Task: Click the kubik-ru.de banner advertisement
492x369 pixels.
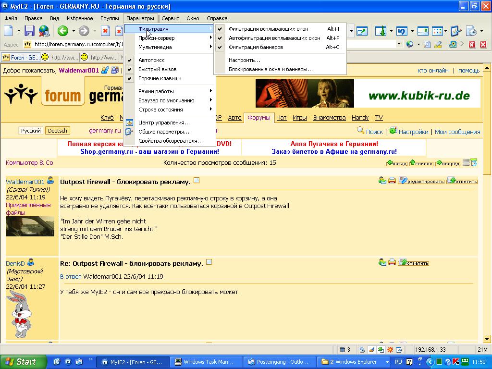Action: 368,93
